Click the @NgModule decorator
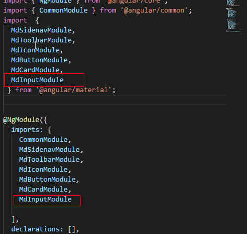The width and height of the screenshot is (247, 234). (21, 120)
